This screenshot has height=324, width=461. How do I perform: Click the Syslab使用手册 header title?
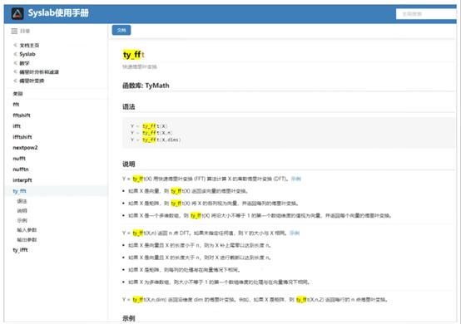click(x=58, y=13)
